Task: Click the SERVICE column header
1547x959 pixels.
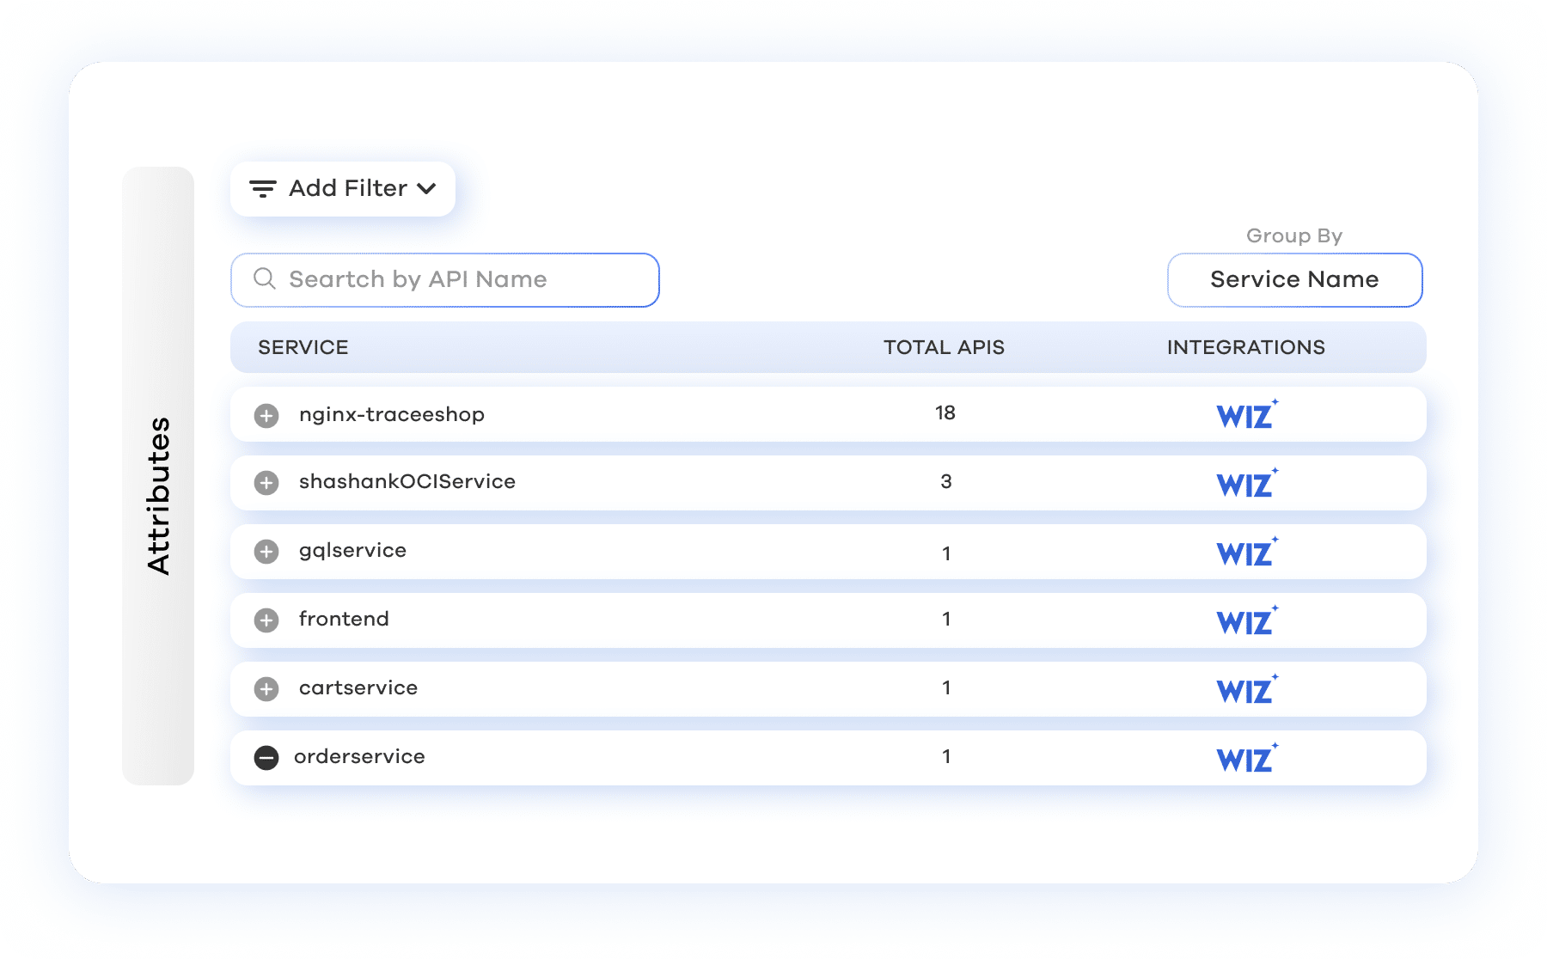Action: click(303, 347)
